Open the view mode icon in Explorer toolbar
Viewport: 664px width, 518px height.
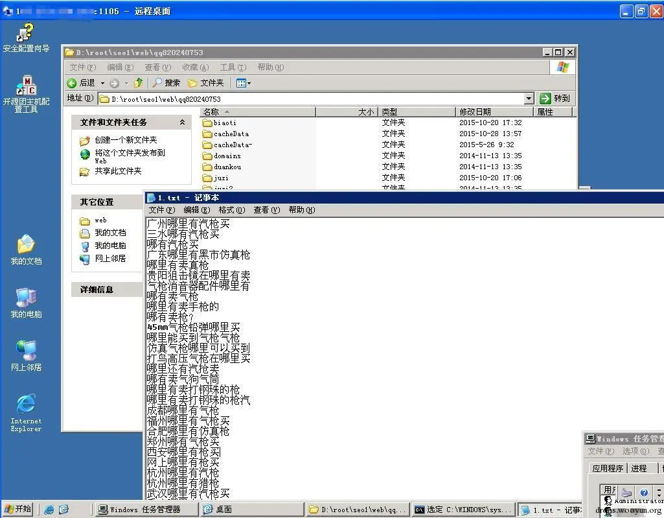241,83
